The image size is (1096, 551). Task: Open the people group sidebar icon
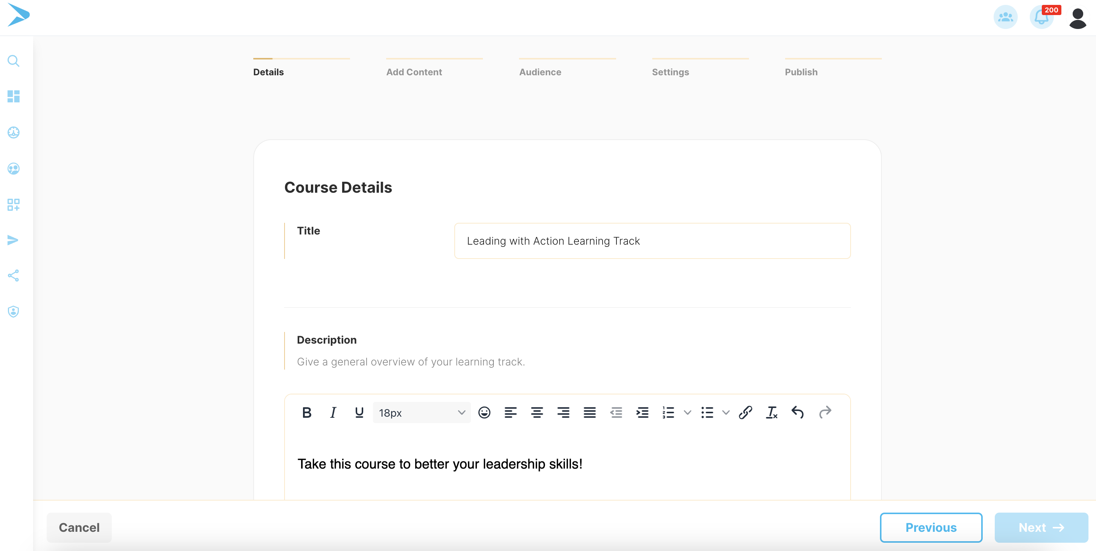[x=13, y=169]
